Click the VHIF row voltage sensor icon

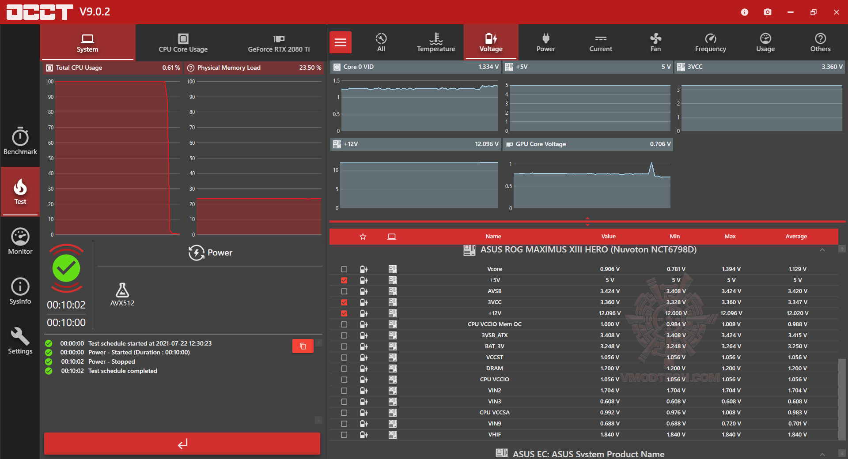point(364,435)
